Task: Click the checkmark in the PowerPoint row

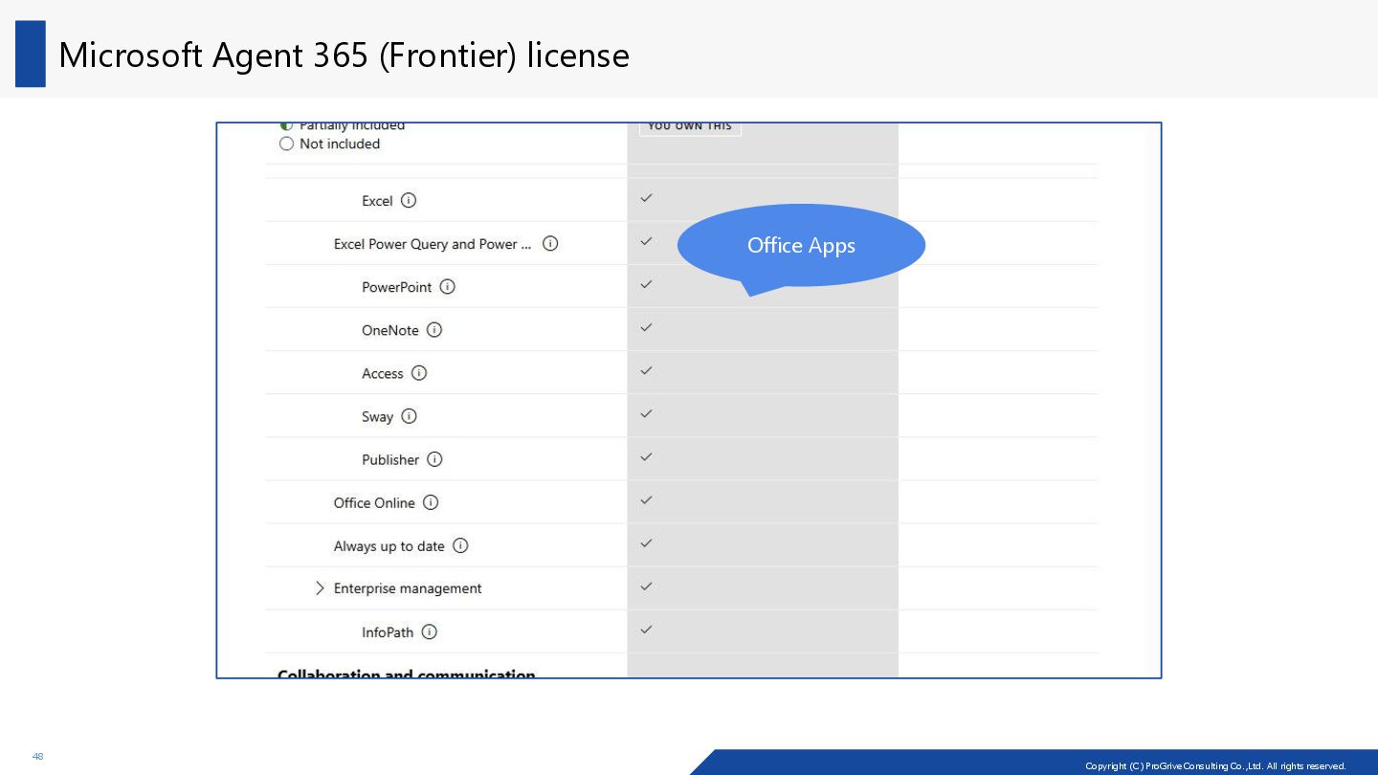Action: tap(646, 284)
